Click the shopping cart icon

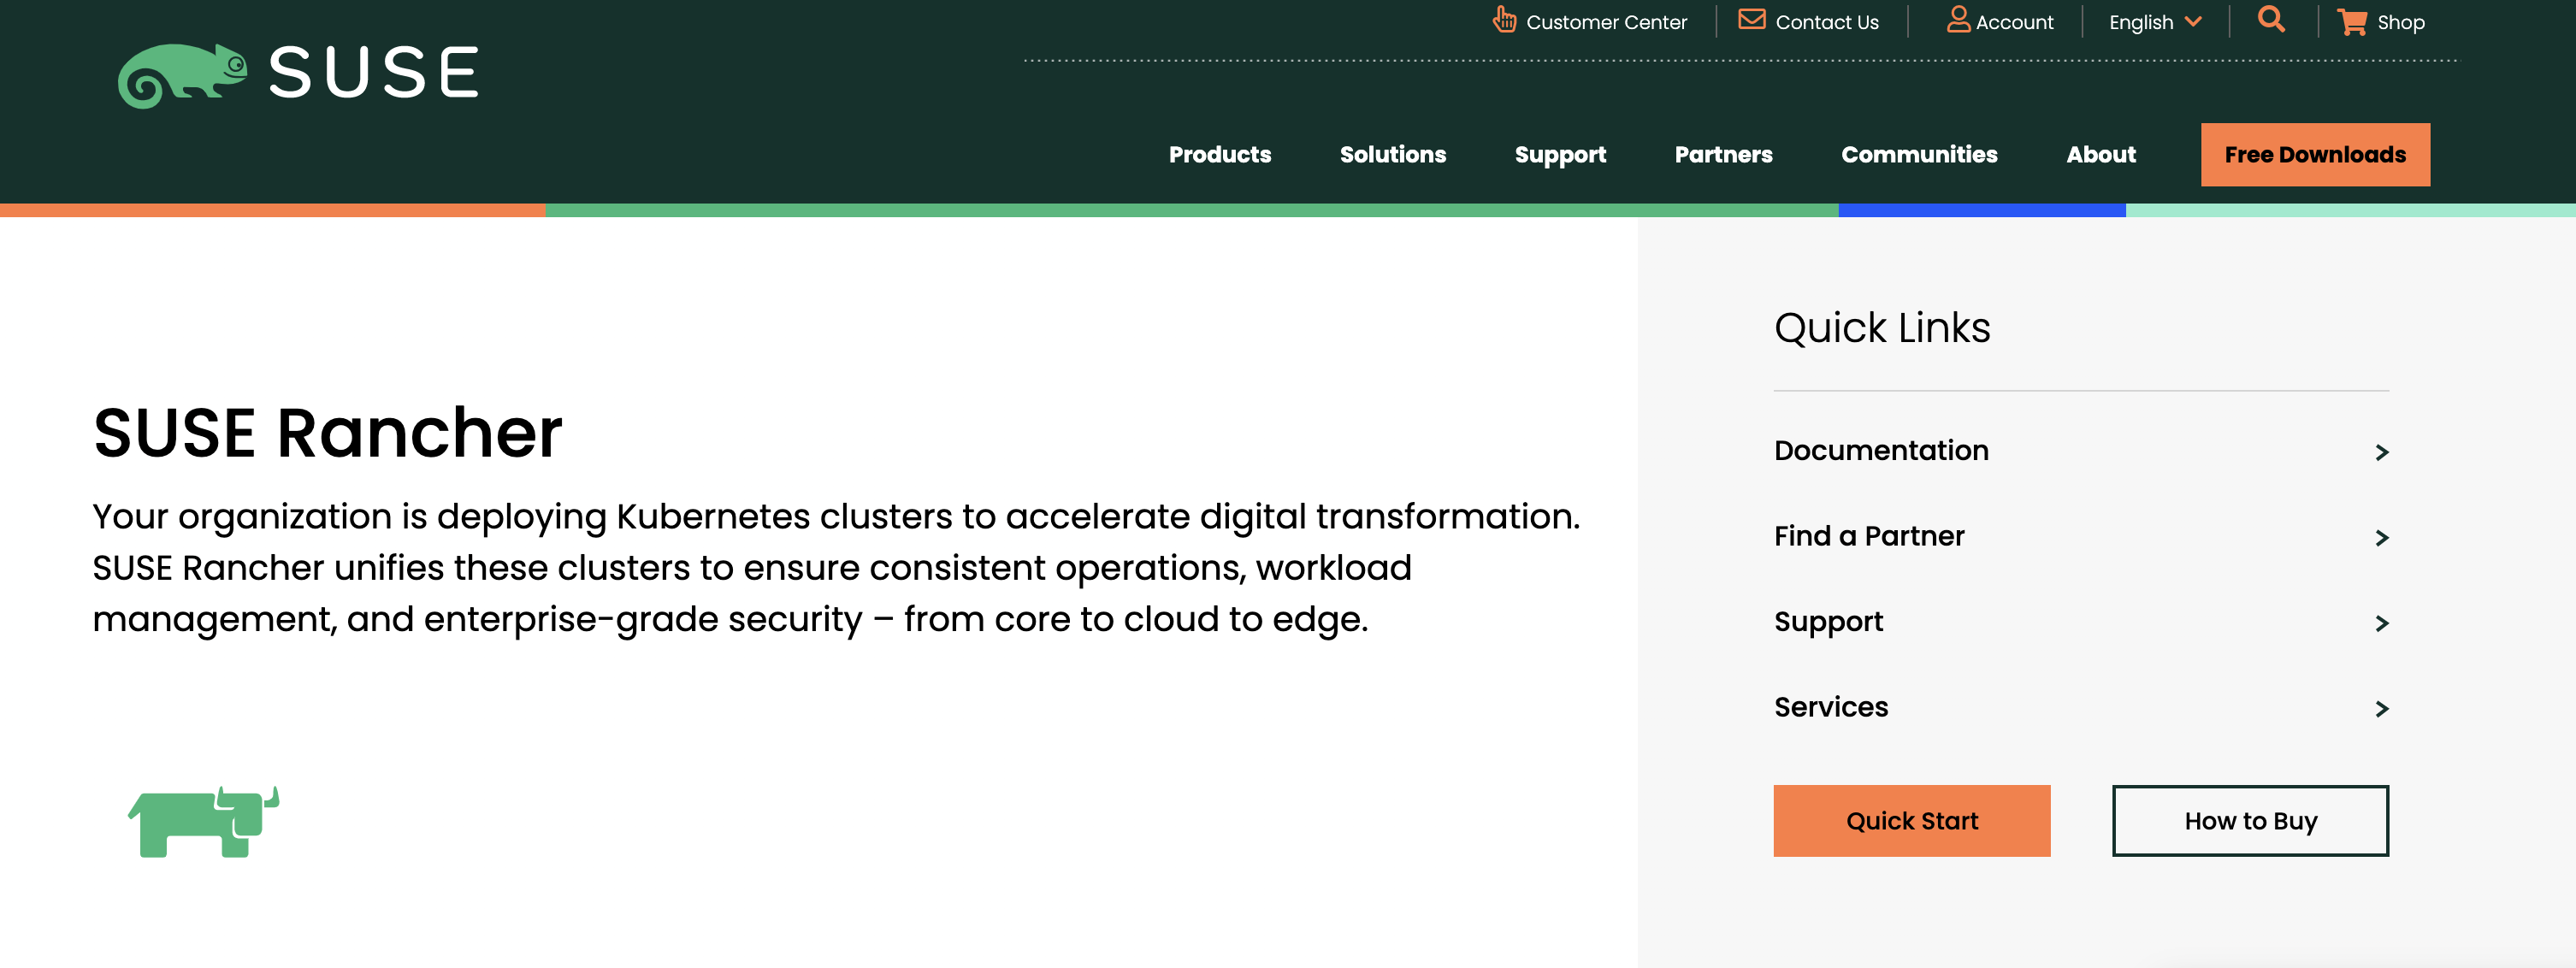click(2351, 22)
